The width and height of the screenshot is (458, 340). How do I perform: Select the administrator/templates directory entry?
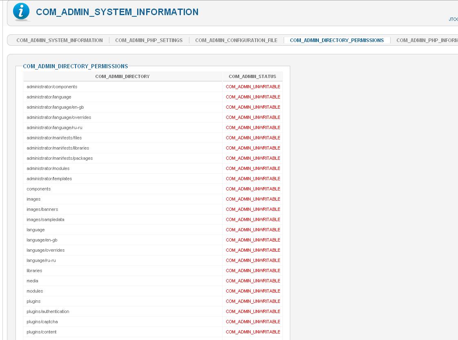(49, 179)
